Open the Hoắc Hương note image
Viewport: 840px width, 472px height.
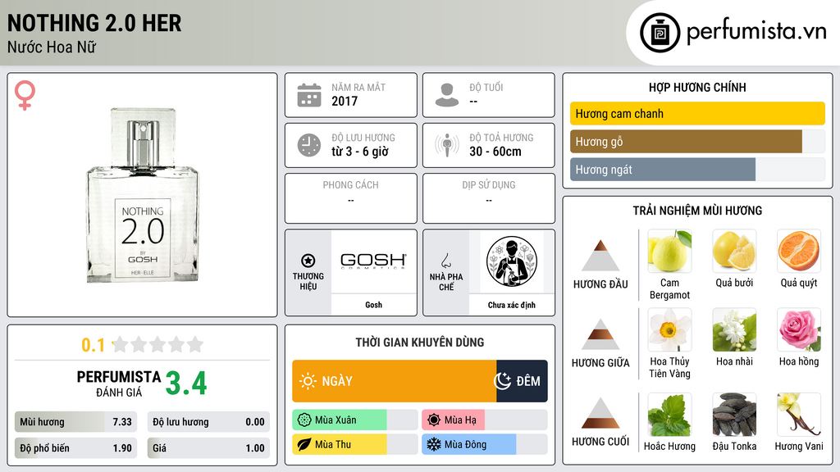[669, 415]
